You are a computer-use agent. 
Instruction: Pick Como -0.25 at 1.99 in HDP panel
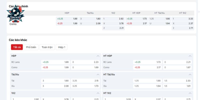pos(55,67)
